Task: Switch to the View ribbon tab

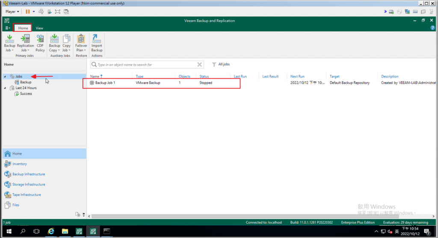Action: click(39, 28)
